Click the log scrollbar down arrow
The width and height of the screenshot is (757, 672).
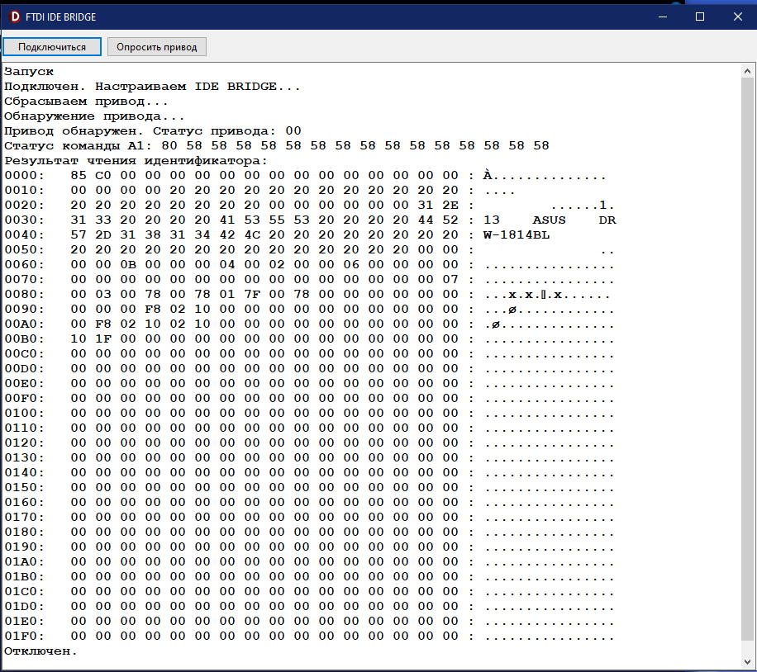point(747,661)
